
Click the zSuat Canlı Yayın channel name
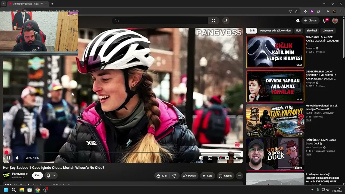314,147
